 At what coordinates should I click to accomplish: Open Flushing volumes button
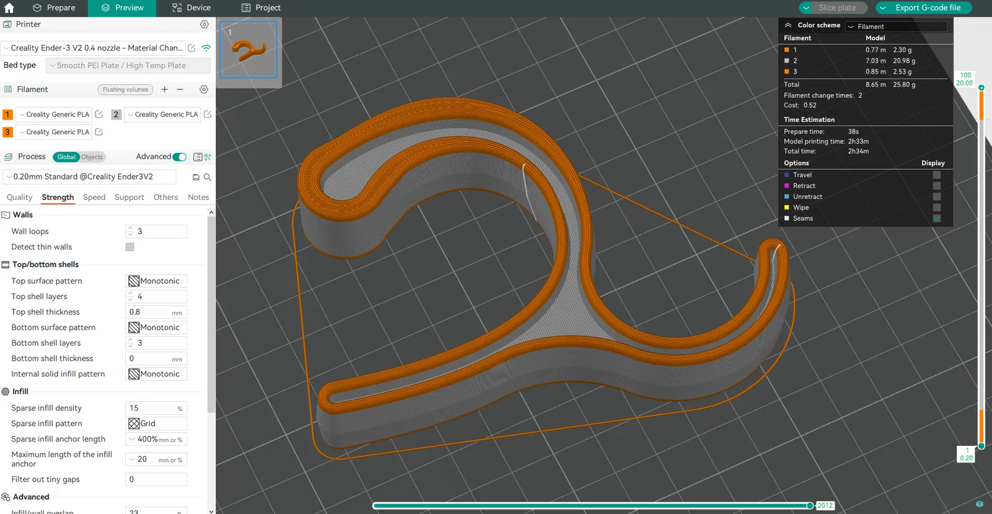(x=125, y=89)
